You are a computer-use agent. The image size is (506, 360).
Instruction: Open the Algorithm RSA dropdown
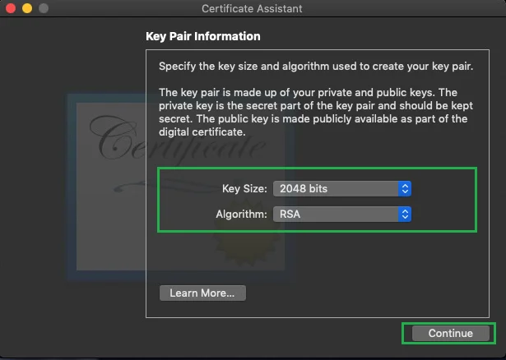342,214
